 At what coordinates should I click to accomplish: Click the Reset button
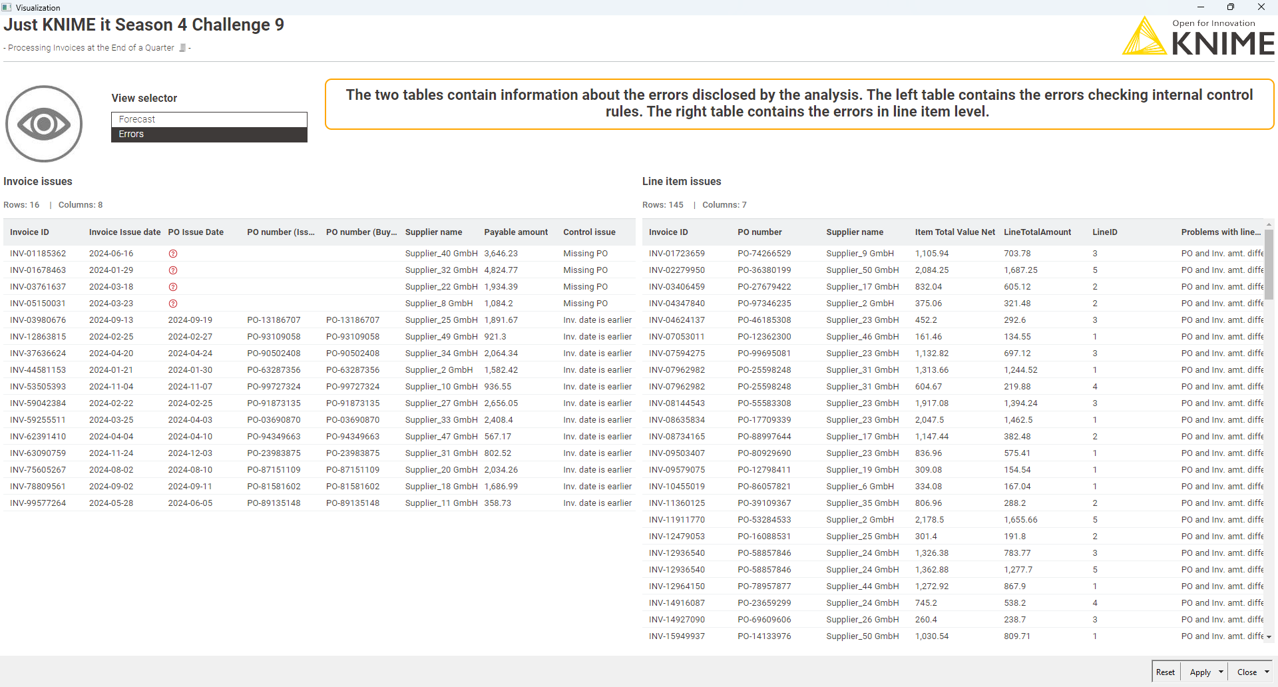[1166, 672]
